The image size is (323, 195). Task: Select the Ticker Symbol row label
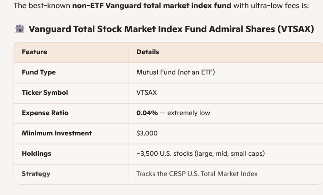pyautogui.click(x=45, y=93)
